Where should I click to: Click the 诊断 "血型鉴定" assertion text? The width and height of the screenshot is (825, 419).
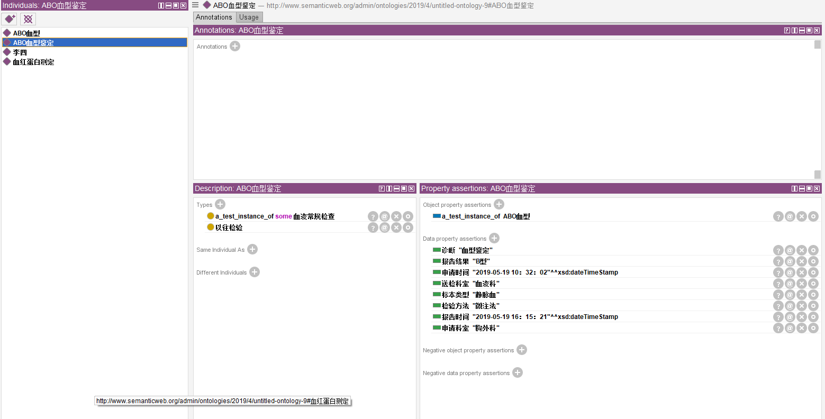(x=467, y=250)
